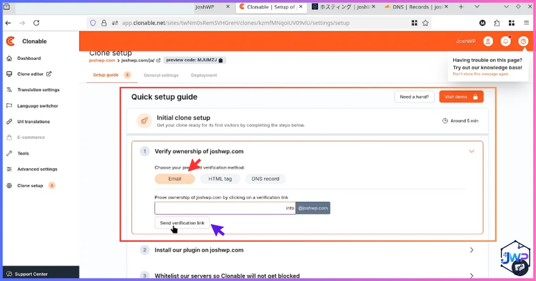
Task: Click Visit demo button
Action: tap(461, 97)
